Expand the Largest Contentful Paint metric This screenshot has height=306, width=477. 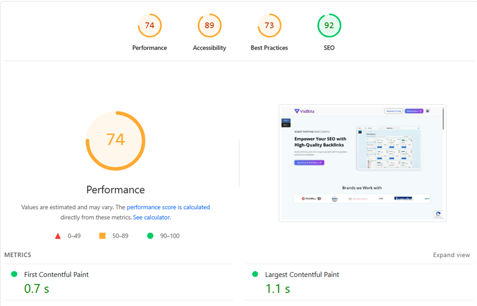(x=302, y=274)
